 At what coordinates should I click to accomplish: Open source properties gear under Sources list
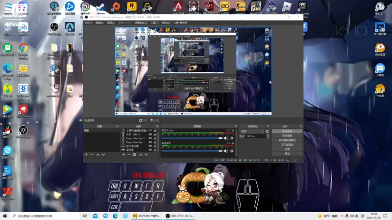pos(134,154)
